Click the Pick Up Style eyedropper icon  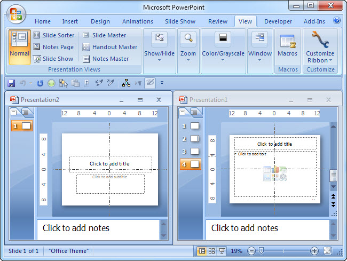[99, 83]
